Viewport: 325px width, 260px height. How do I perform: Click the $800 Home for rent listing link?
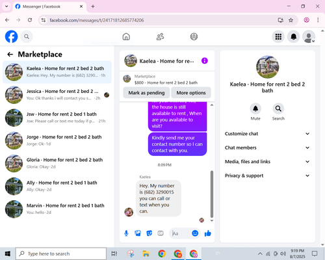coord(166,83)
